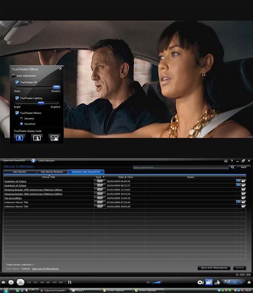Open Quantum of Solace watched at 06:40:55
This screenshot has height=293, width=253.
coord(15,181)
